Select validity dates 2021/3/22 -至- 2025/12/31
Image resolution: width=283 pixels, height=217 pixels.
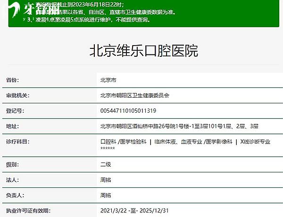click(x=134, y=210)
